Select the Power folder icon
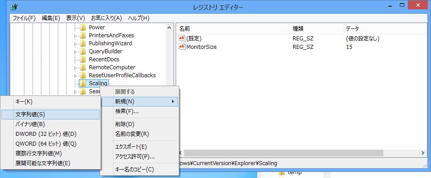 (x=83, y=28)
